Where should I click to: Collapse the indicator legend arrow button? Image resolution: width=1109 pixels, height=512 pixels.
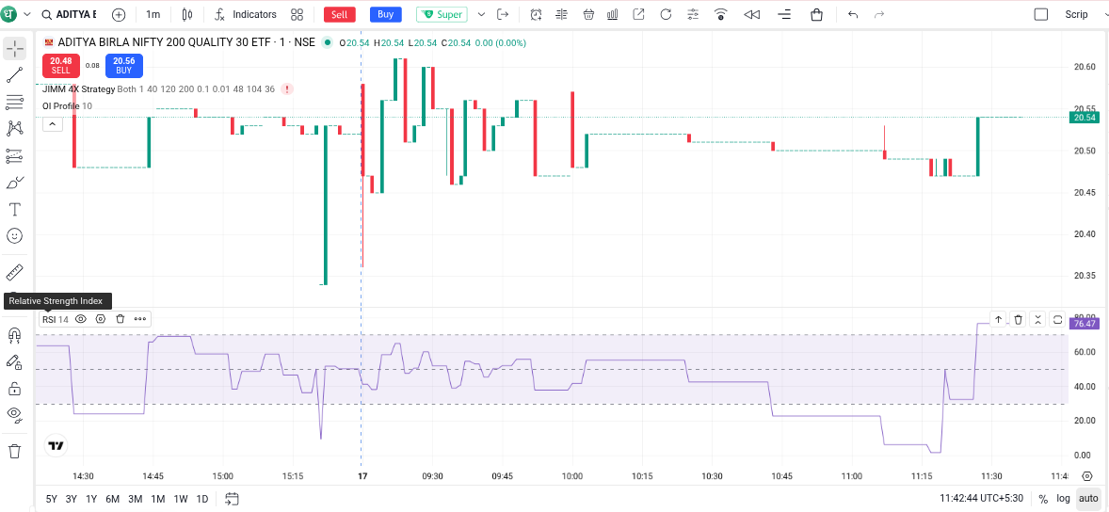[x=53, y=124]
